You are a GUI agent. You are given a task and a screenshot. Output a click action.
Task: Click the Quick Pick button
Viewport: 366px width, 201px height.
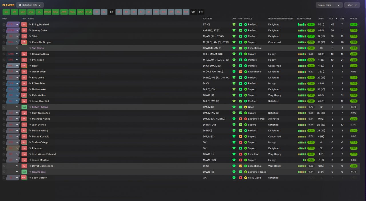click(x=325, y=5)
